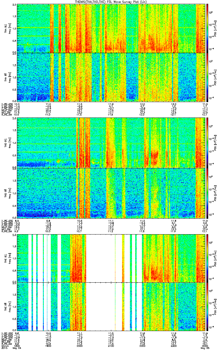Click the X_RE_GSE row label under THA panels

[x=6, y=104]
